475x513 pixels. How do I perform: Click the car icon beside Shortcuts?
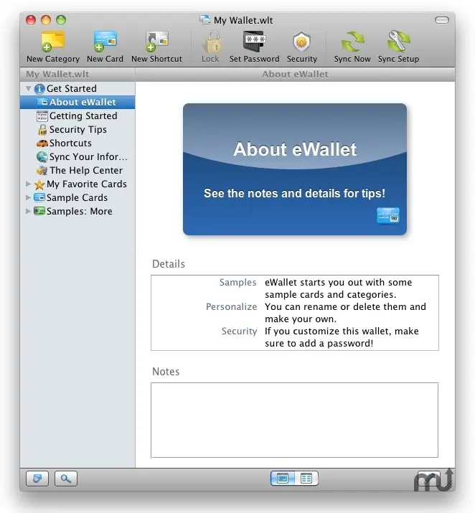[x=42, y=143]
